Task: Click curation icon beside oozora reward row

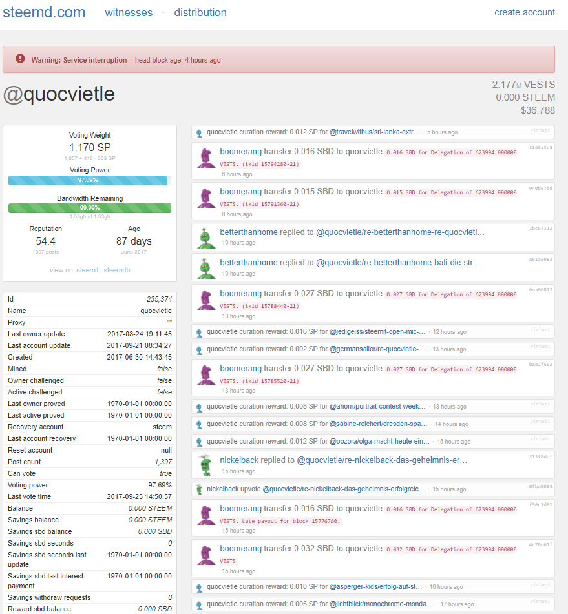Action: click(x=199, y=442)
